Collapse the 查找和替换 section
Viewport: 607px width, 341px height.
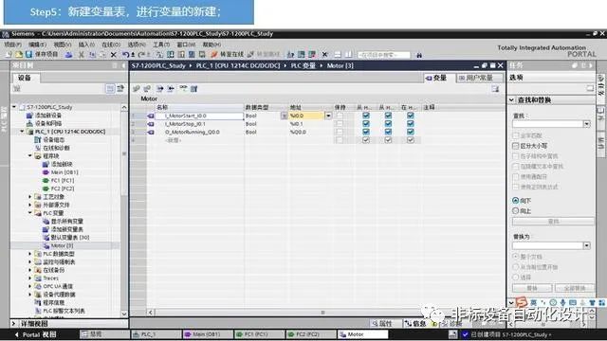(x=512, y=100)
